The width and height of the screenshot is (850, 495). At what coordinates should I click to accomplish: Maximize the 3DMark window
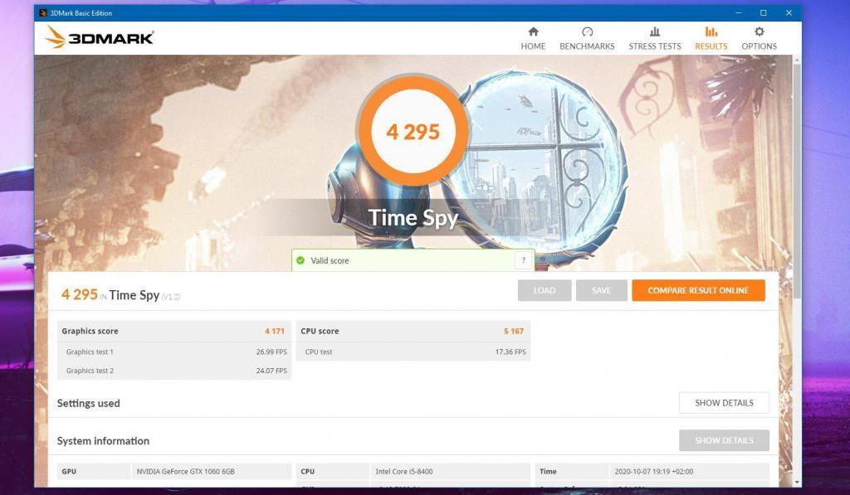(x=763, y=12)
